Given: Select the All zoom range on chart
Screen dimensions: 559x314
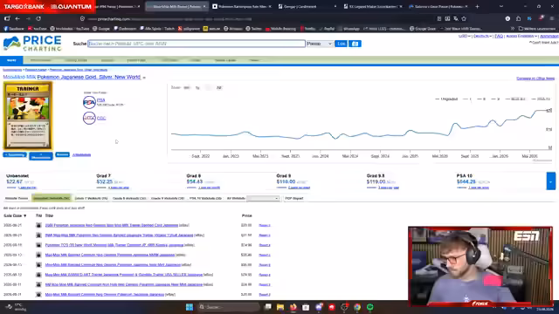Looking at the screenshot, I should (x=219, y=87).
